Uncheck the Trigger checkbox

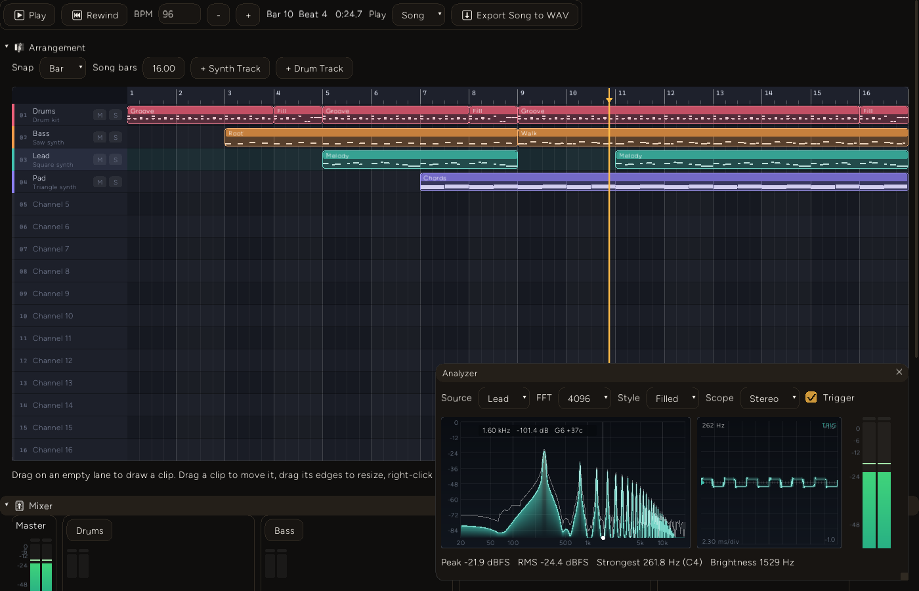click(x=811, y=397)
